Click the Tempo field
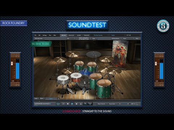The width and height of the screenshot is (174, 130). point(90,104)
